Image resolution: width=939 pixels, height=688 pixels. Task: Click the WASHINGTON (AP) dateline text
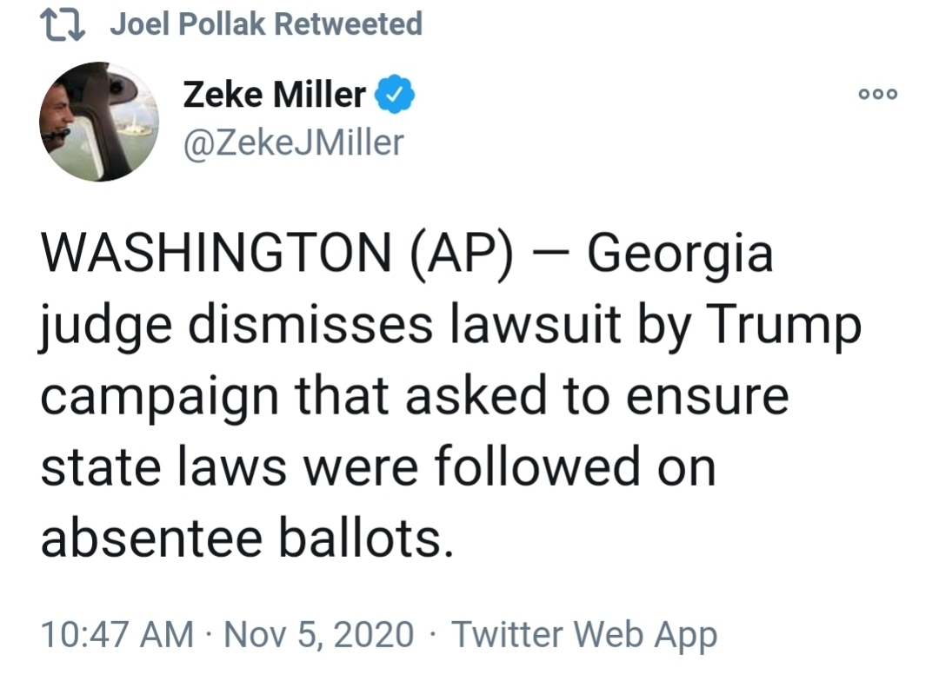pyautogui.click(x=276, y=254)
